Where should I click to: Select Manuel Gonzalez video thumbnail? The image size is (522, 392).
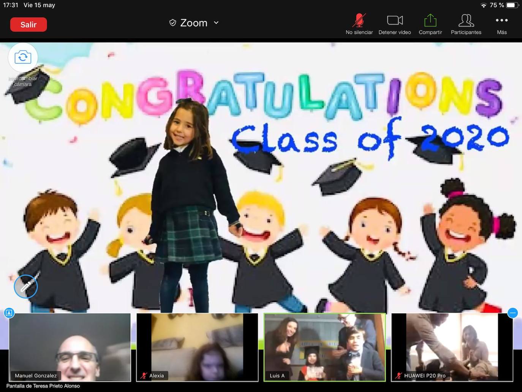70,347
